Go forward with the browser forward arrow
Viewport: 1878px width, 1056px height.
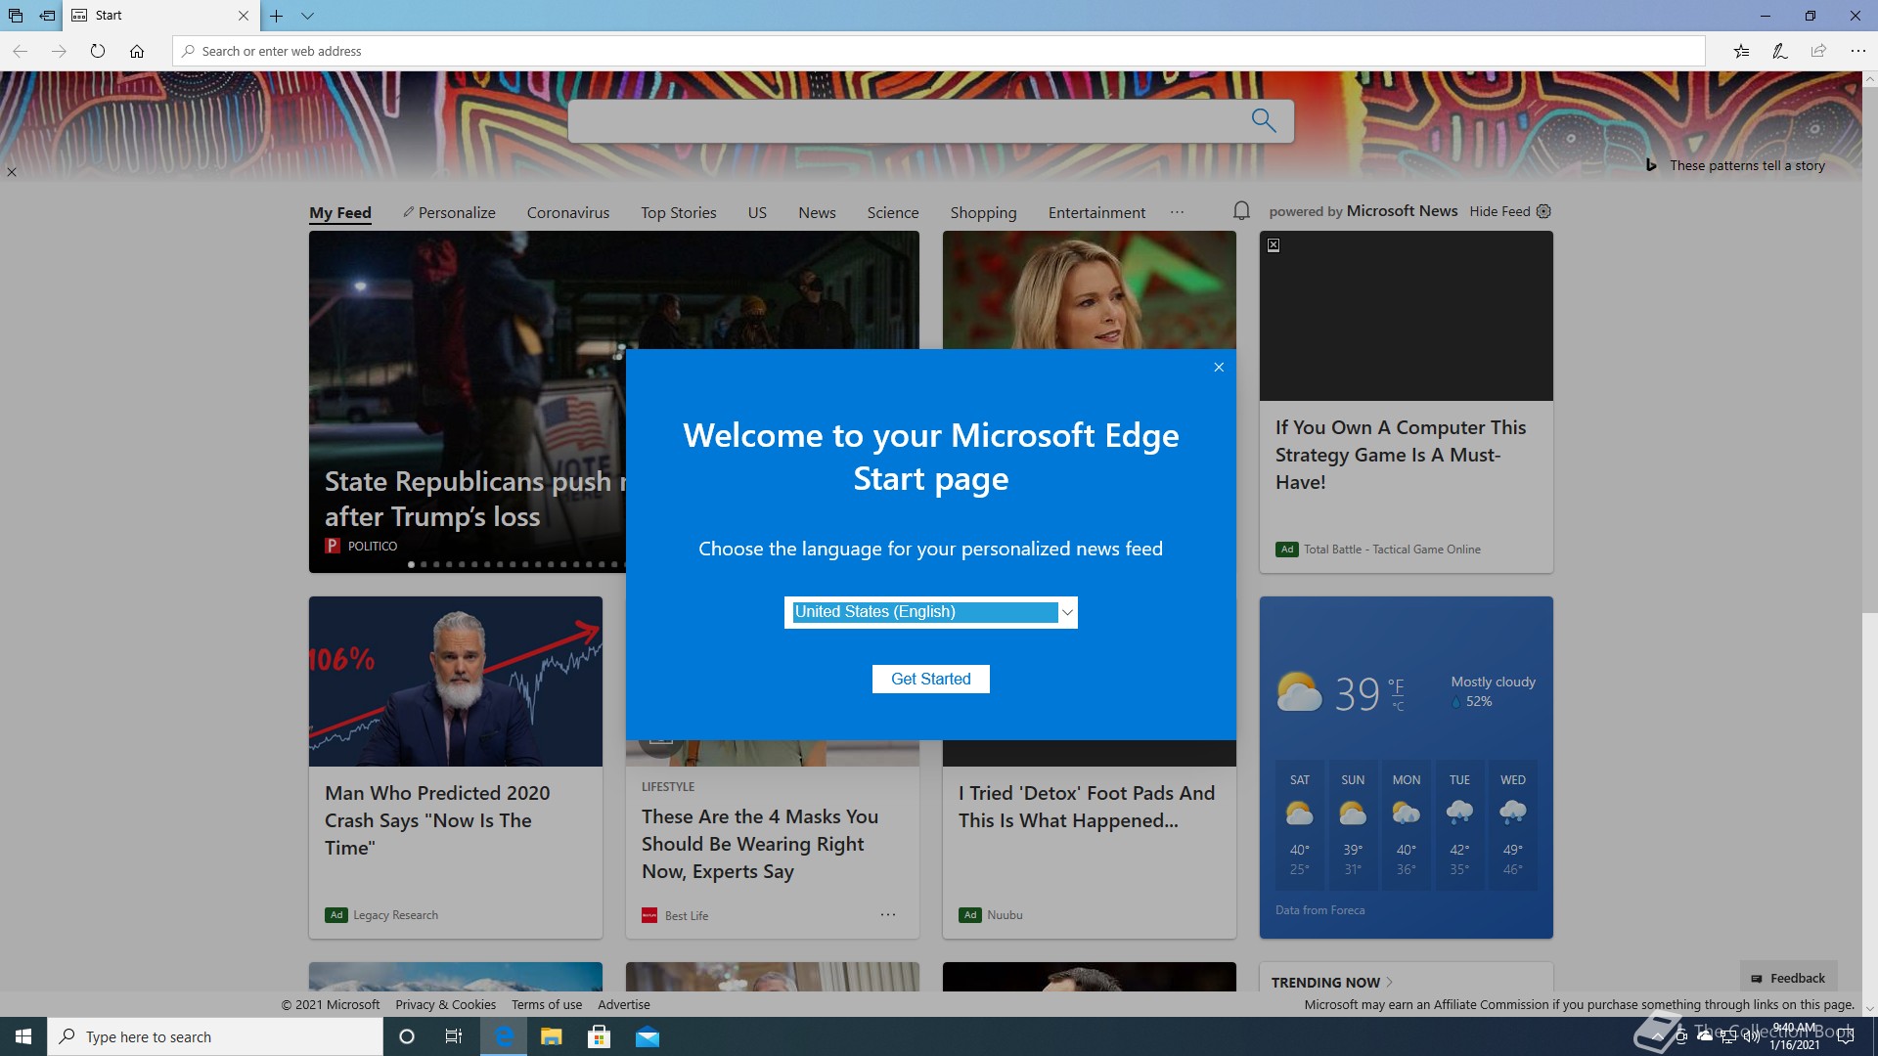(x=59, y=51)
